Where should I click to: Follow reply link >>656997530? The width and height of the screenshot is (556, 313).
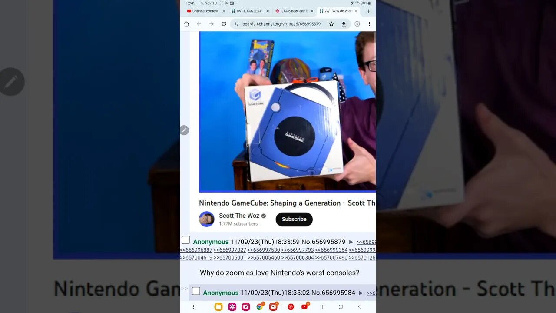tap(264, 250)
